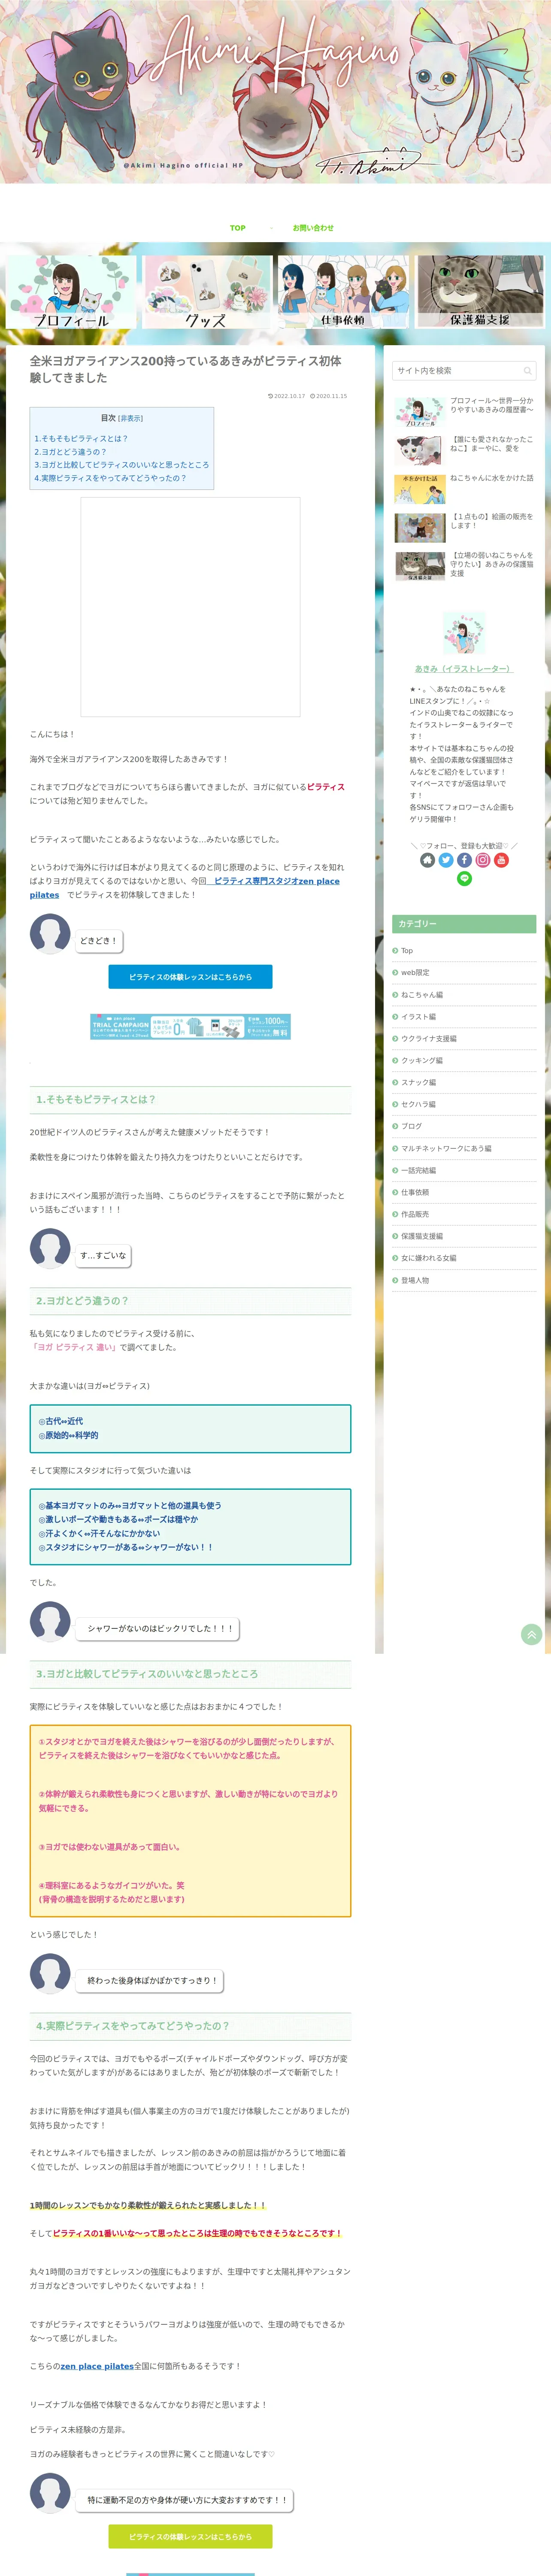Click the 2020.11.15 published date
Viewport: 551px width, 2576px height.
click(329, 396)
